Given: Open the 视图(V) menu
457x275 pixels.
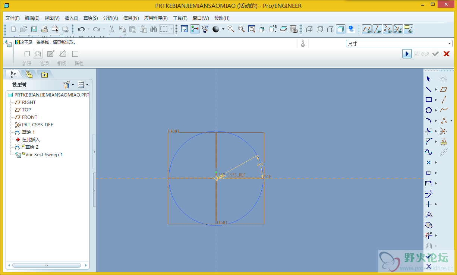Looking at the screenshot, I should coord(52,18).
